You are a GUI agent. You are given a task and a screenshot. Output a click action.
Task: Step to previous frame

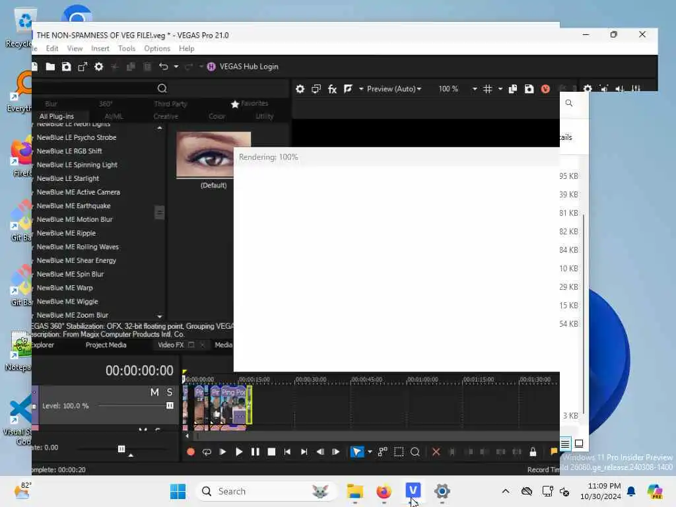coord(320,452)
